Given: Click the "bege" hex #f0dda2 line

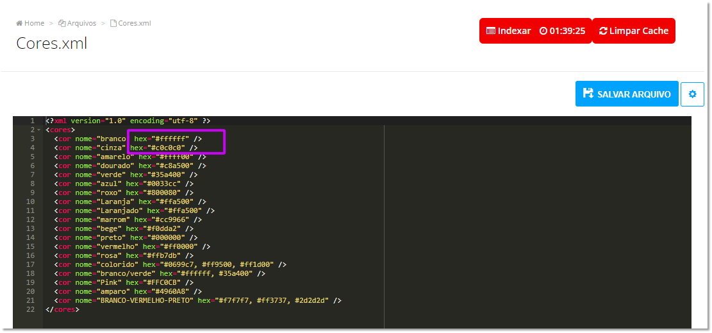Looking at the screenshot, I should point(124,229).
